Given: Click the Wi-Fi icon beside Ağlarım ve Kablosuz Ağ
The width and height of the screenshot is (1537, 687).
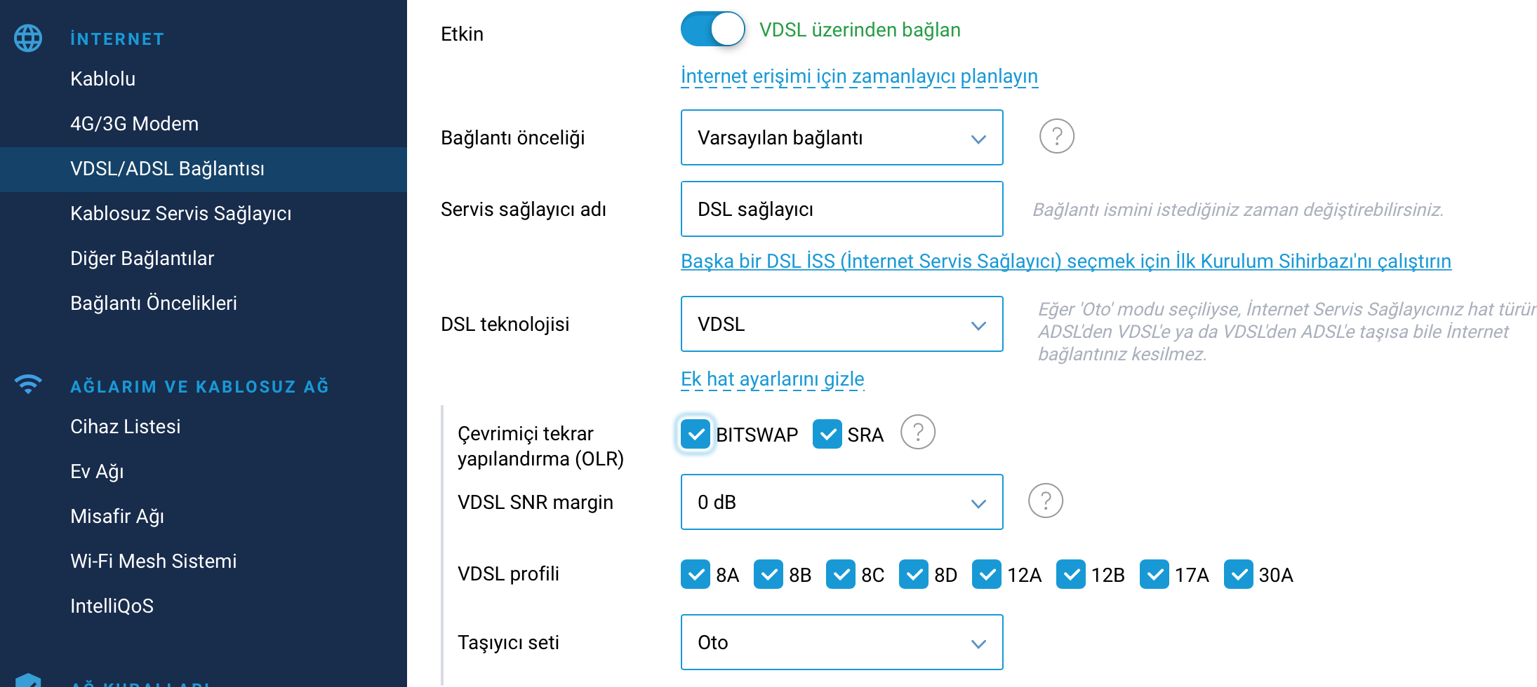Looking at the screenshot, I should click(28, 384).
